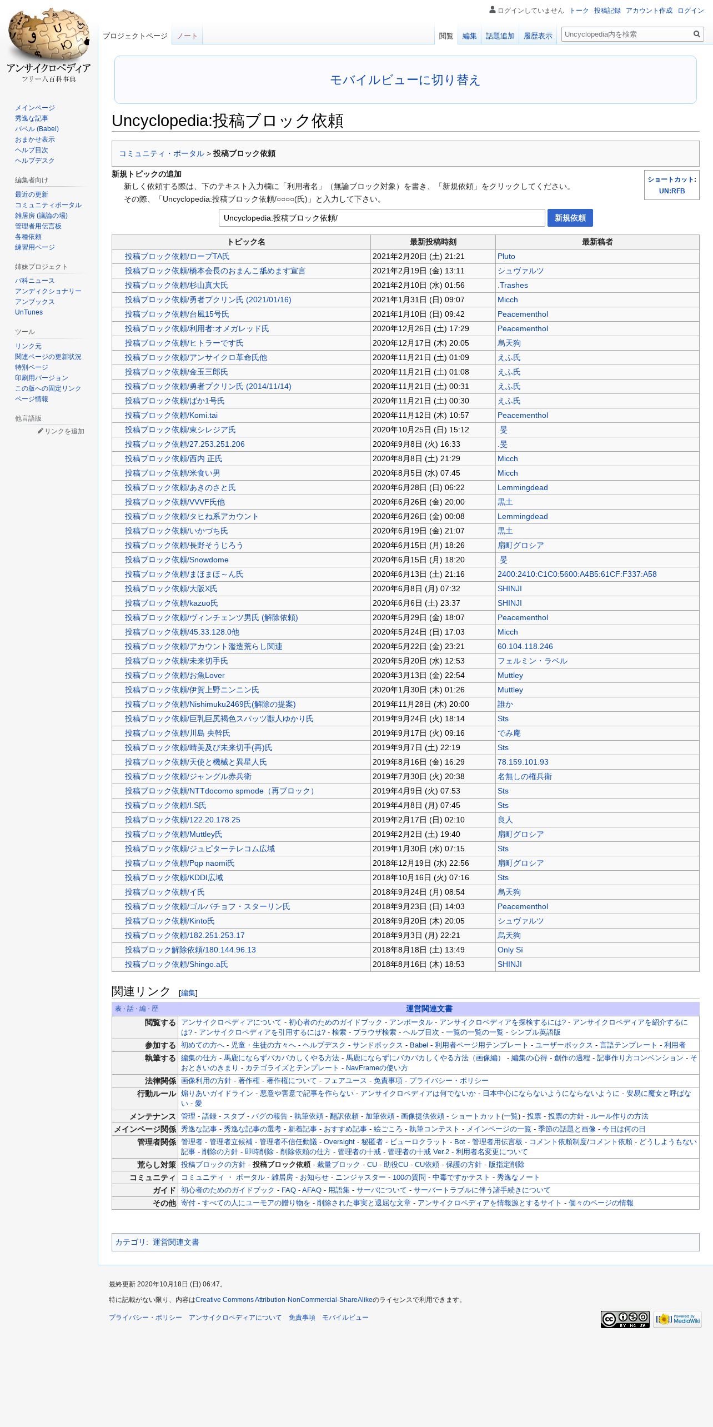Click the 新規依頼 button
Screen dimensions: 713x1427
[x=570, y=218]
